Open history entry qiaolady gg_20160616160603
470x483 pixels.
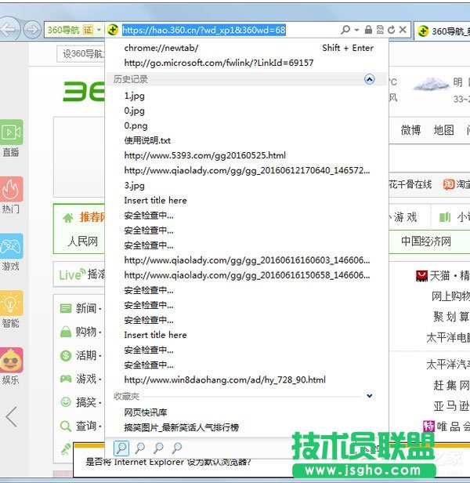(247, 260)
